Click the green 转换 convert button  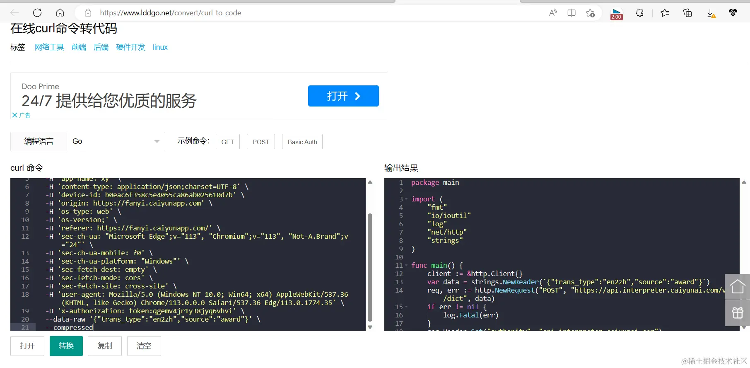pyautogui.click(x=66, y=346)
